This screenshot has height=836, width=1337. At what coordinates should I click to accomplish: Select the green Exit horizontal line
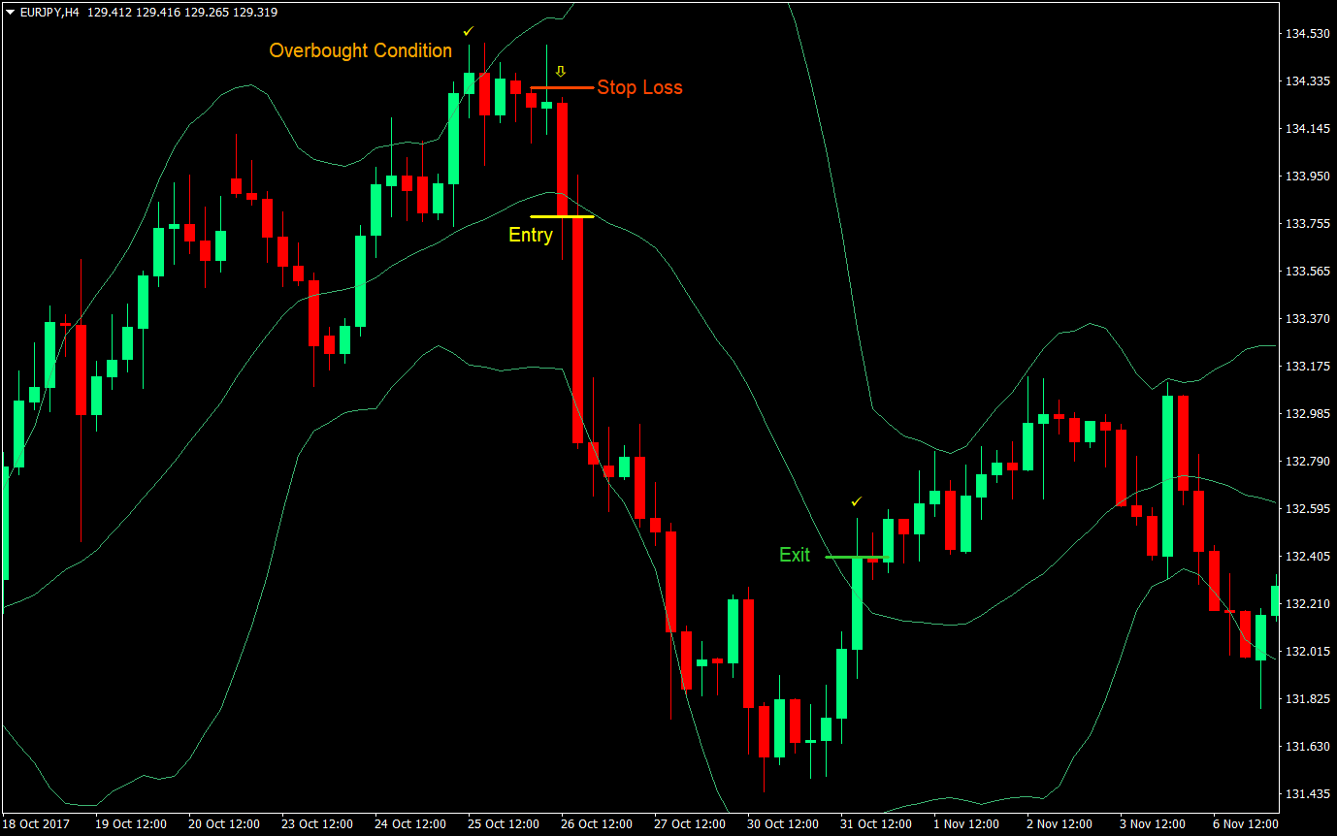pos(858,557)
